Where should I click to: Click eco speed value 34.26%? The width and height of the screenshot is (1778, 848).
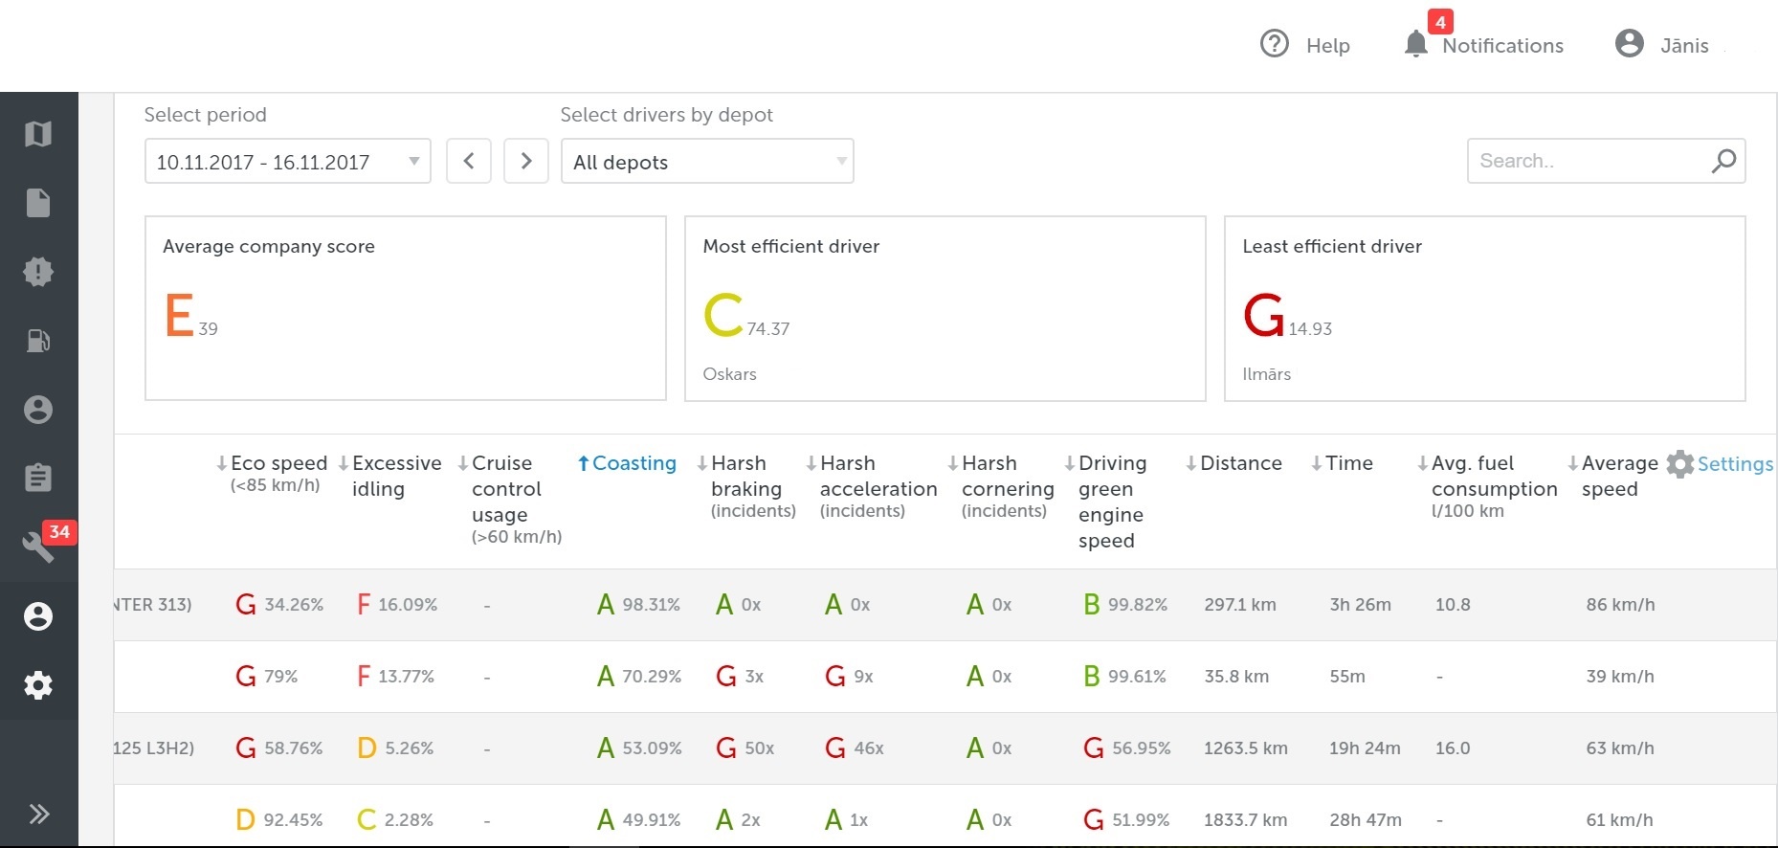tap(294, 605)
